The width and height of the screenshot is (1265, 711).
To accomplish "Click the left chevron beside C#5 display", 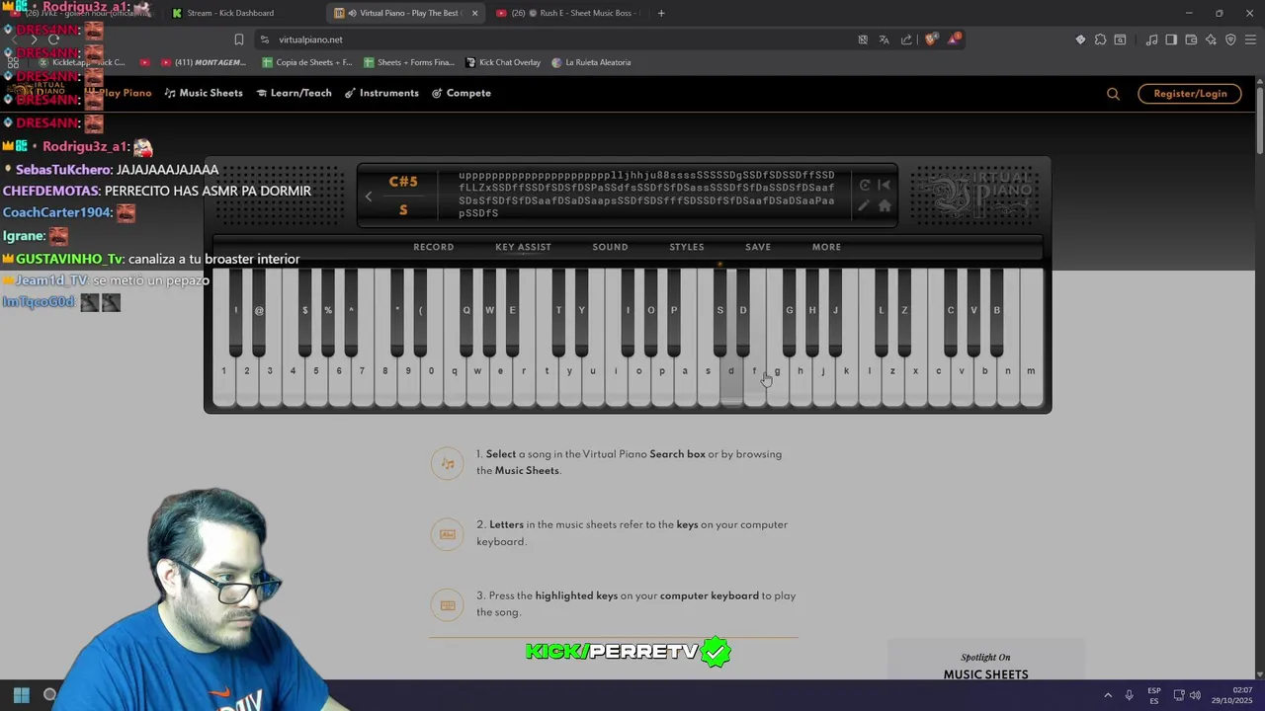I will point(369,196).
